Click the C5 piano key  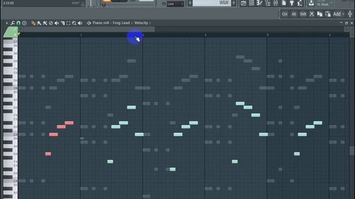tap(11, 134)
